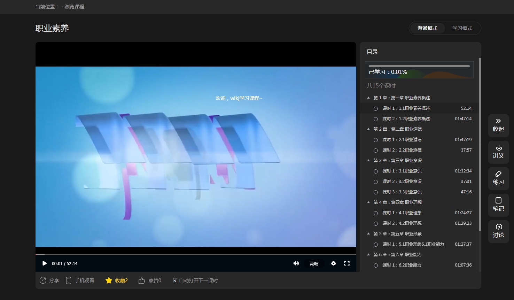The width and height of the screenshot is (514, 300).
Task: Open video settings gear icon
Action: 334,263
